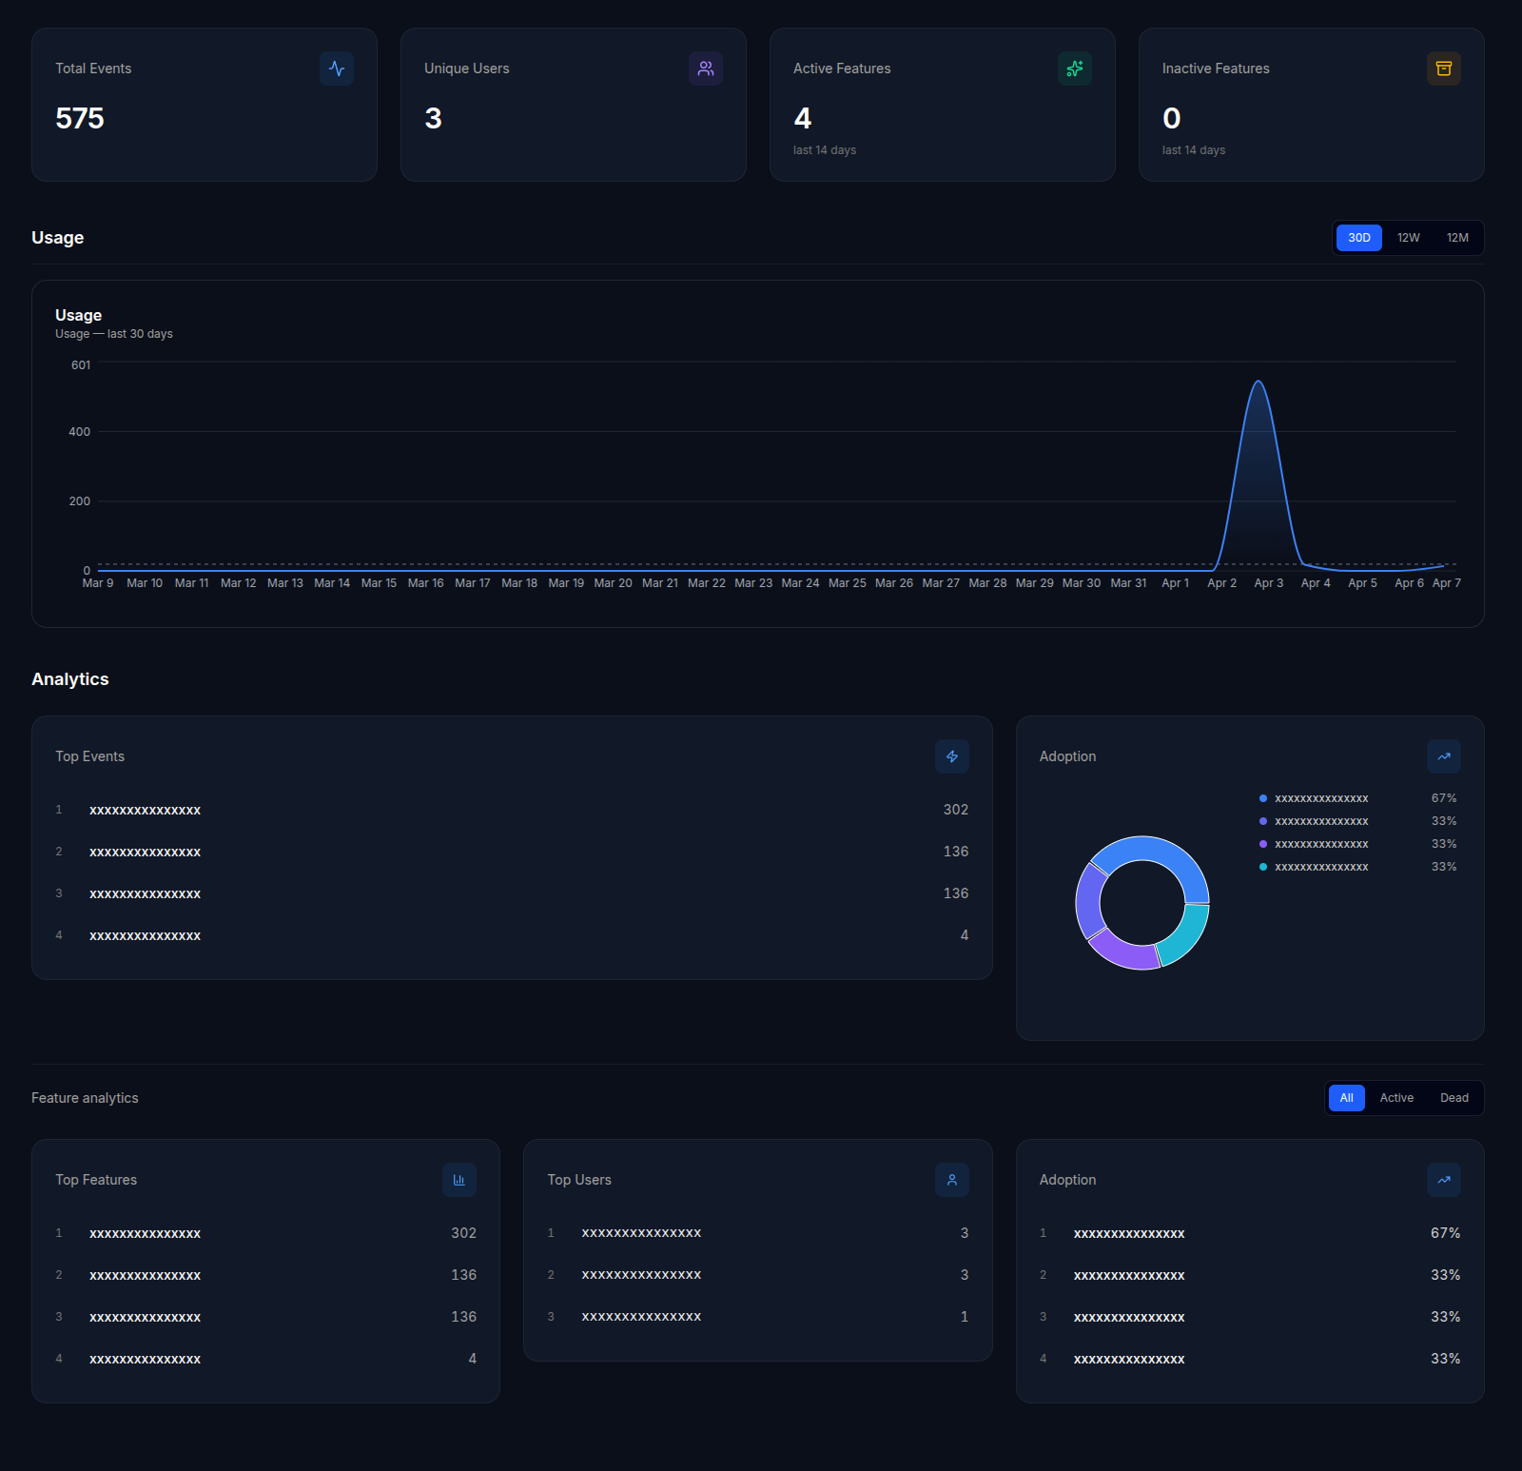This screenshot has height=1471, width=1522.
Task: Filter Feature analytics to Active
Action: point(1396,1098)
